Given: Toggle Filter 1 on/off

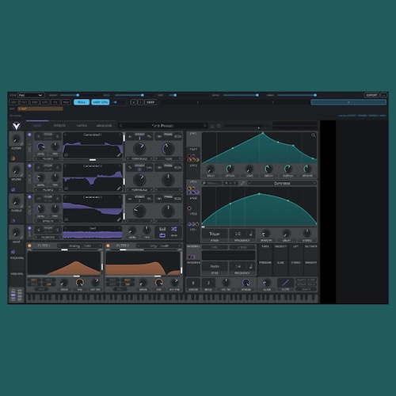Looking at the screenshot, I should 29,246.
